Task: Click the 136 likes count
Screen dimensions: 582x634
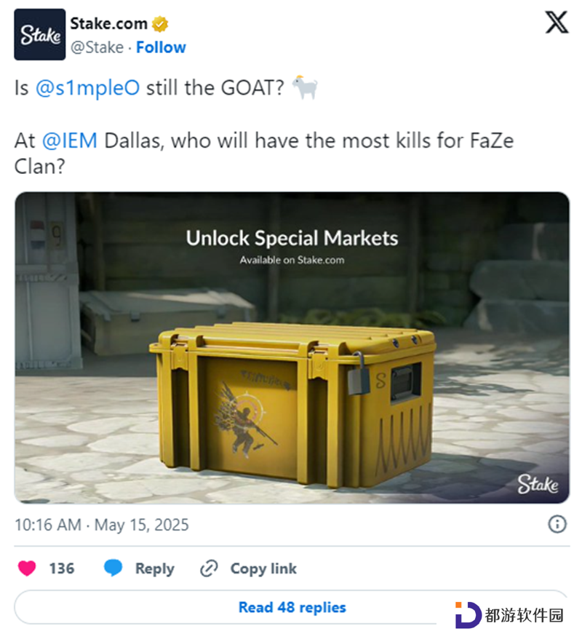Action: [x=62, y=568]
